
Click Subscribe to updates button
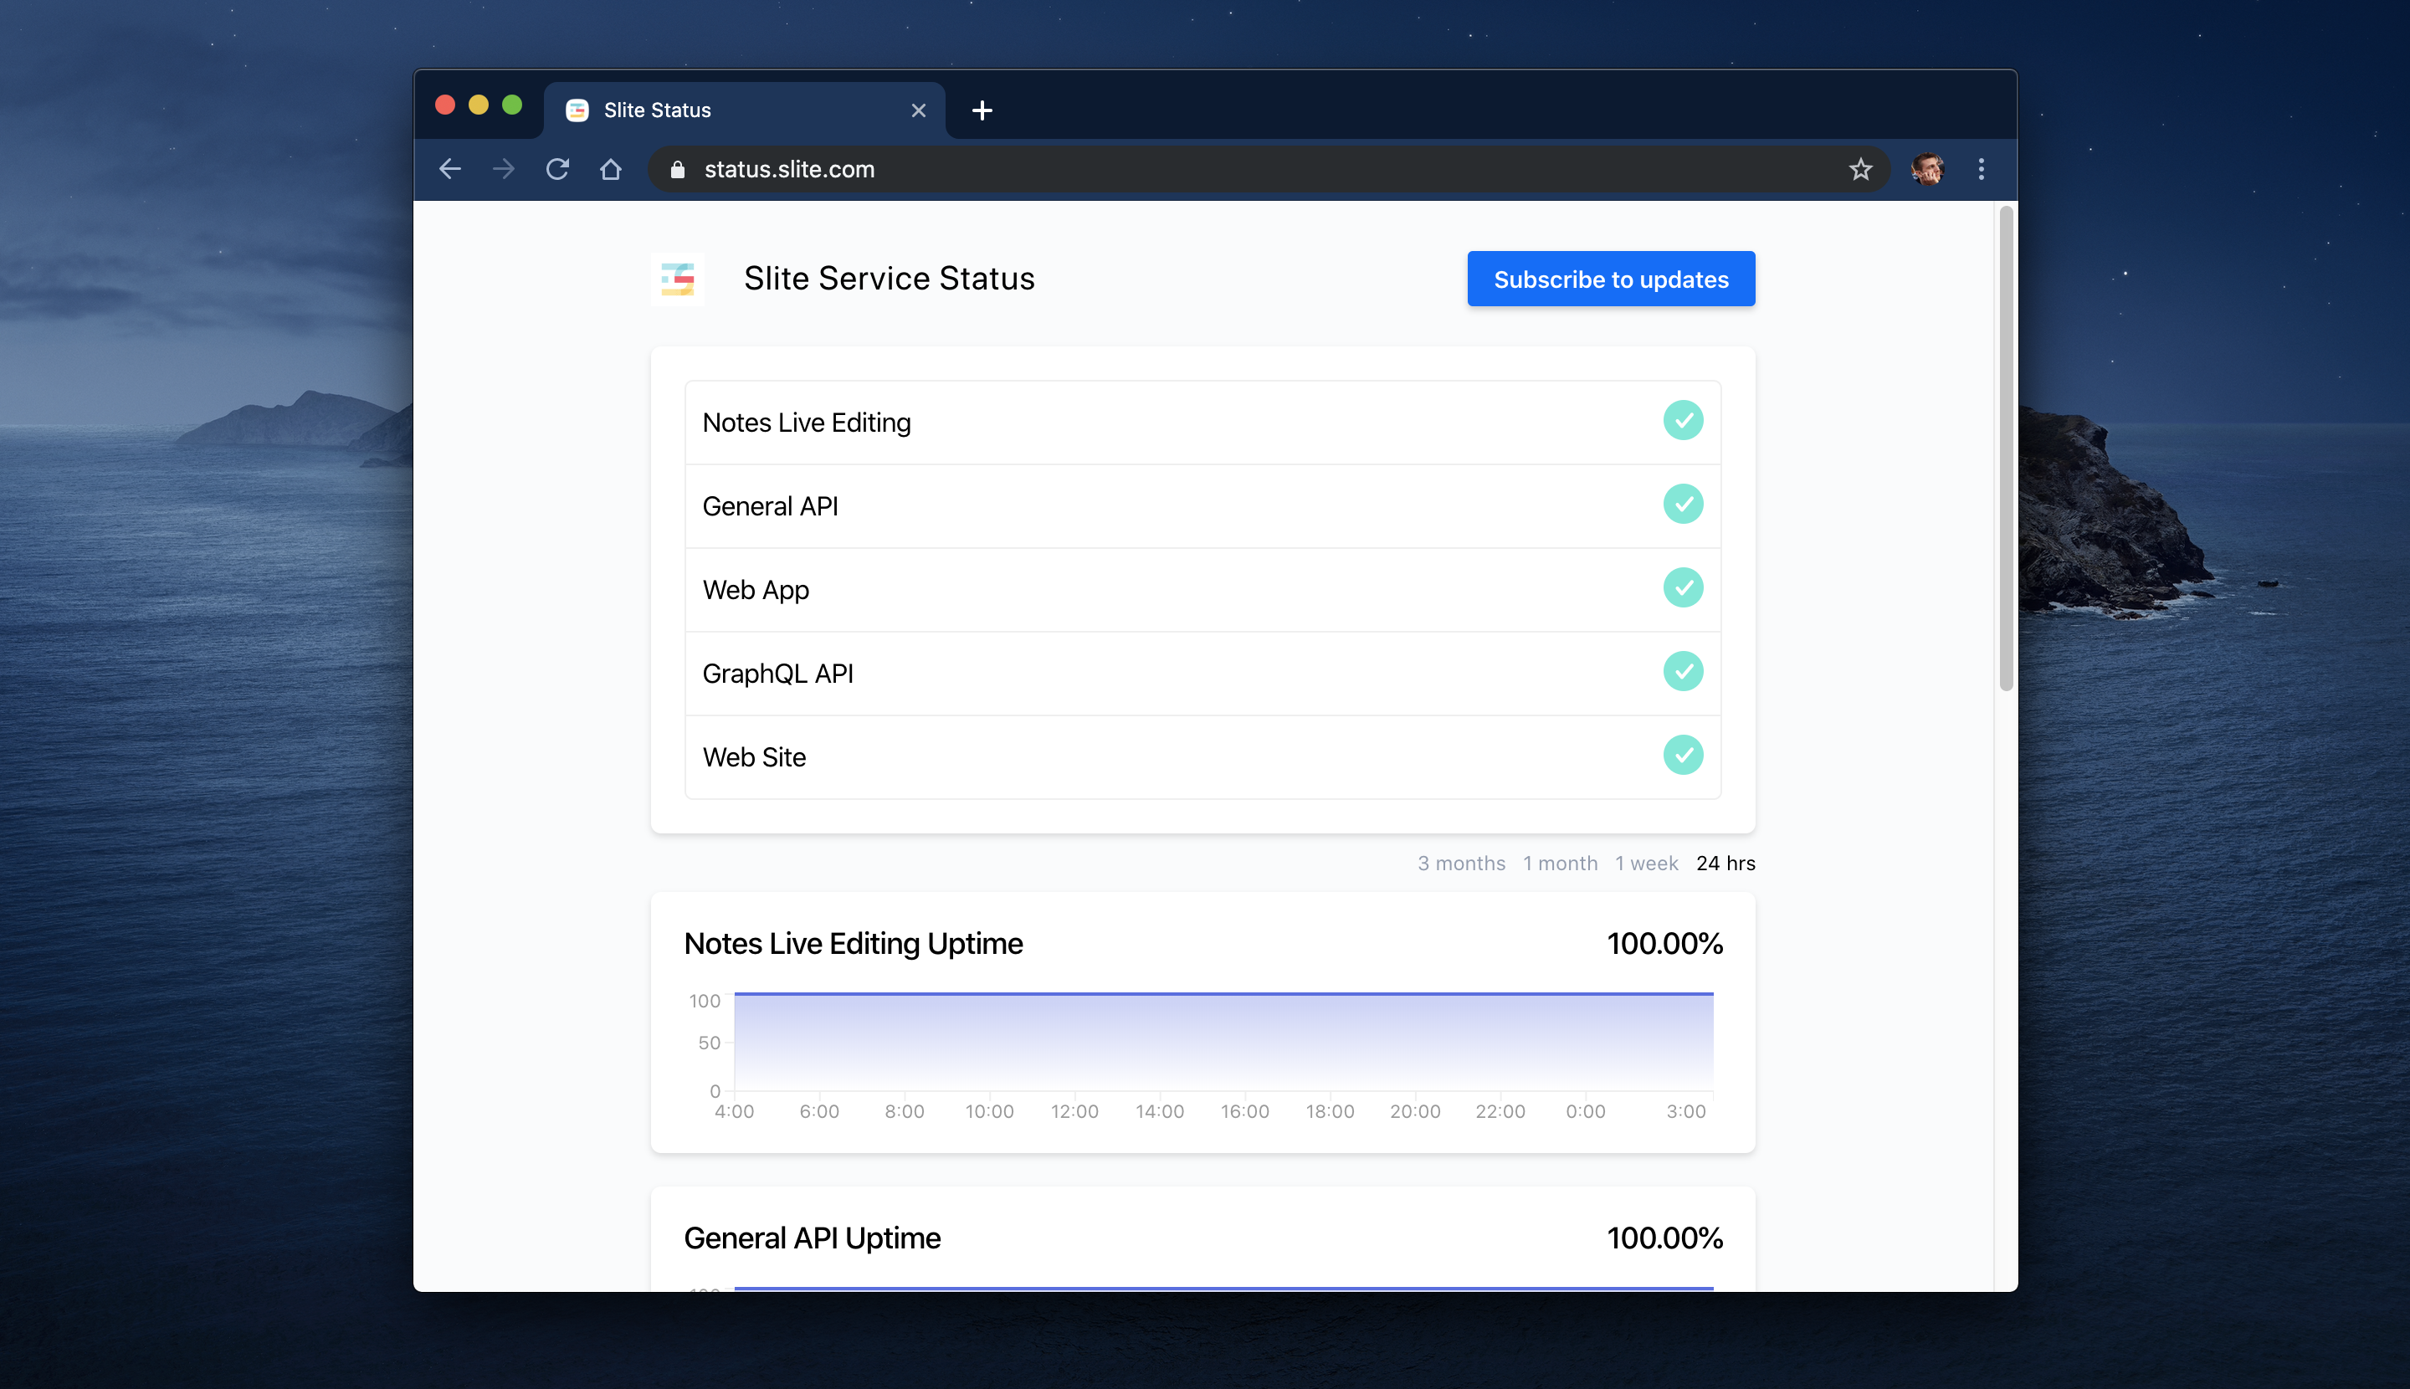[x=1611, y=279]
